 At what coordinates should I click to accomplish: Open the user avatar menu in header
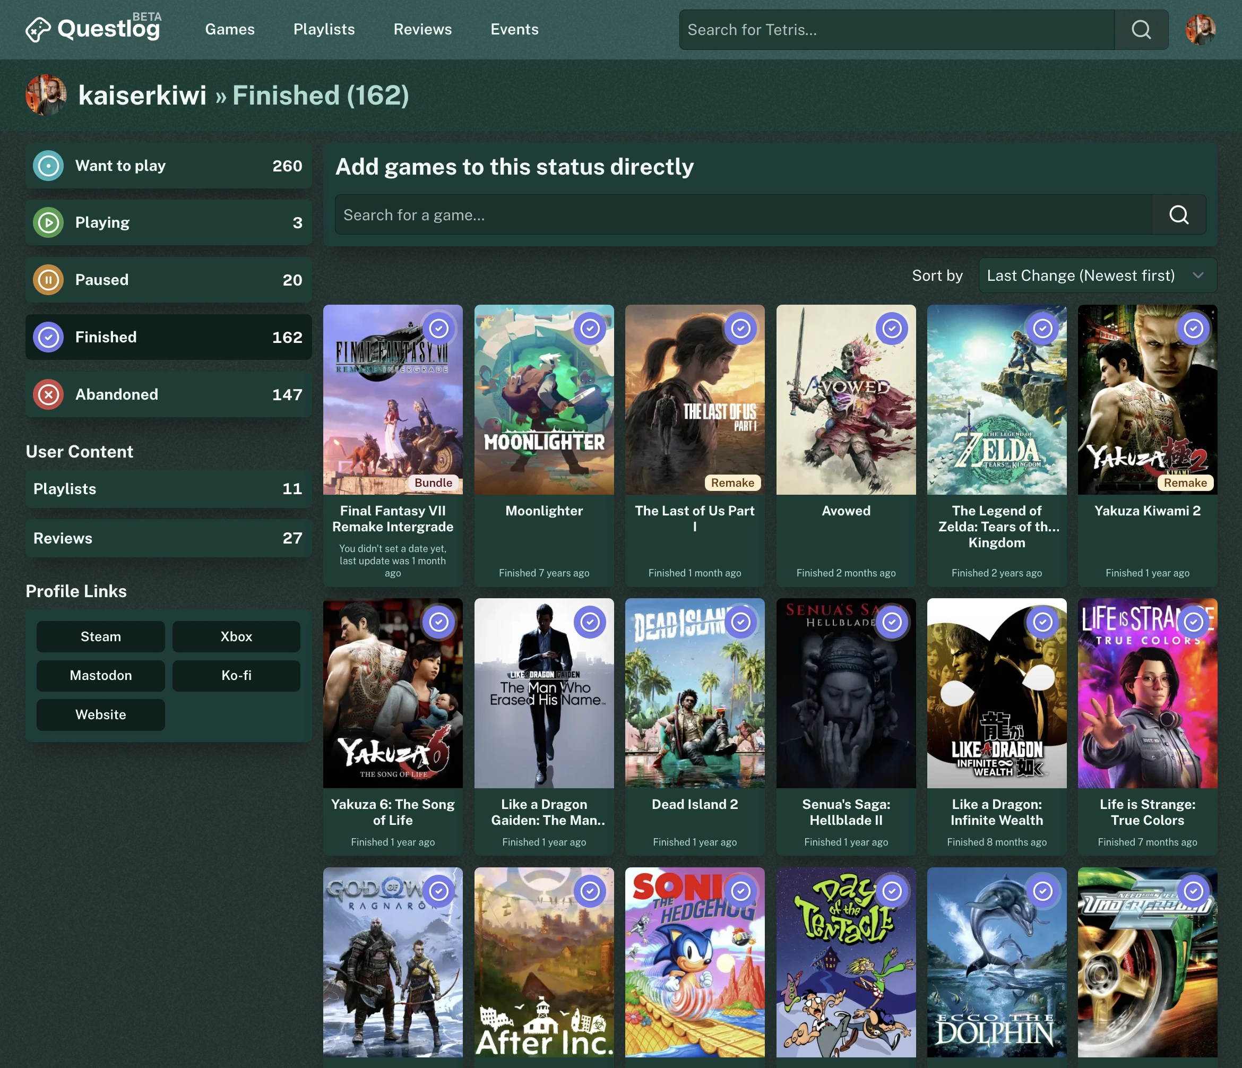(x=1201, y=29)
